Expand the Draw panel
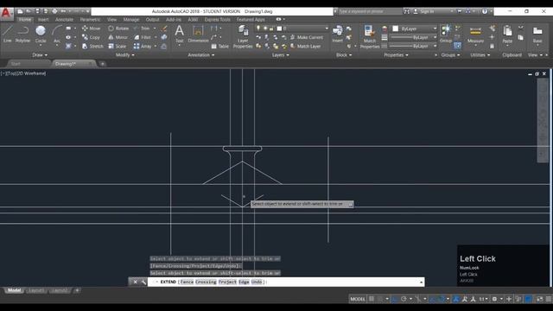The width and height of the screenshot is (553, 311). coord(40,55)
